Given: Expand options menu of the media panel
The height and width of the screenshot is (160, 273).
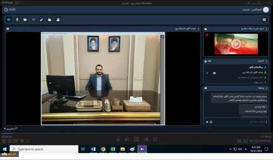Looking at the screenshot, I should (x=267, y=29).
